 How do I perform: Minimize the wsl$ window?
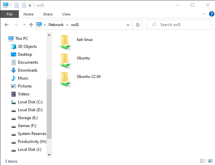178,5
